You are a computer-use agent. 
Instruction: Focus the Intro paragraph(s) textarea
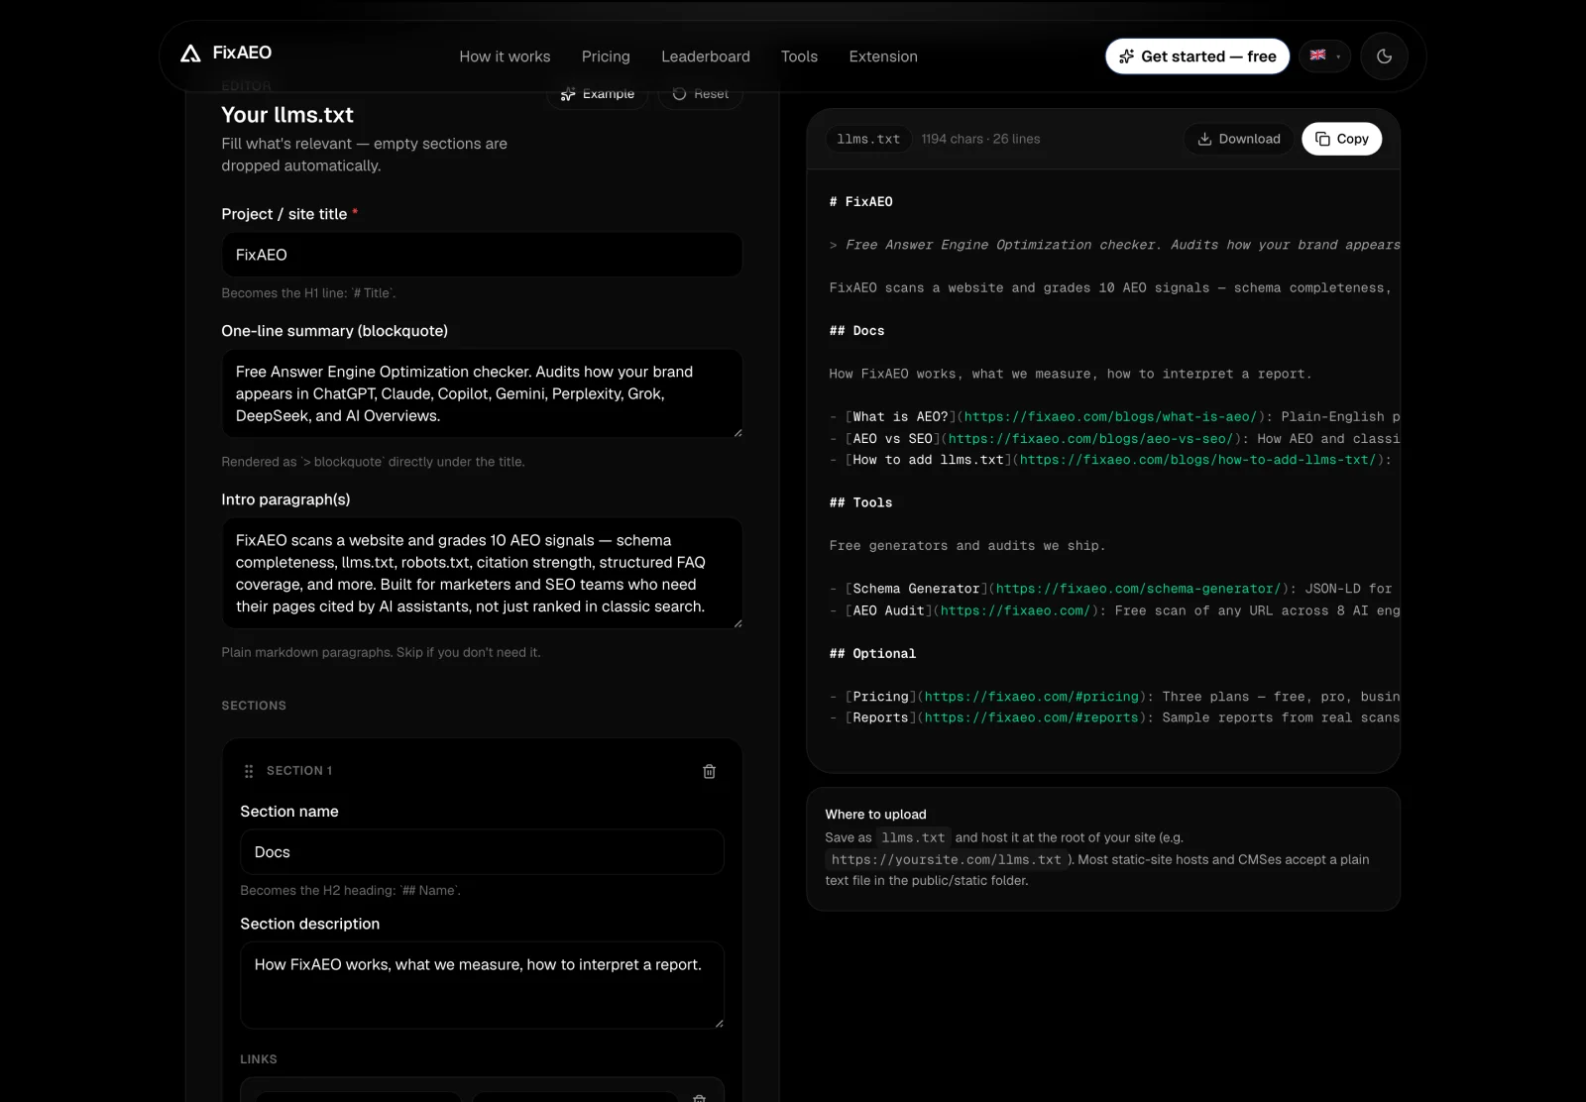[482, 573]
